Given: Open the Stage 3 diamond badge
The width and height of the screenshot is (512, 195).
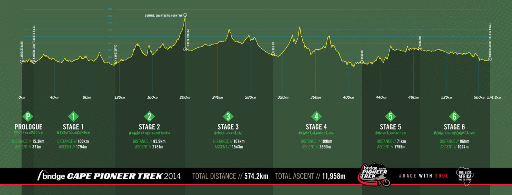Looking at the screenshot, I should (x=228, y=116).
